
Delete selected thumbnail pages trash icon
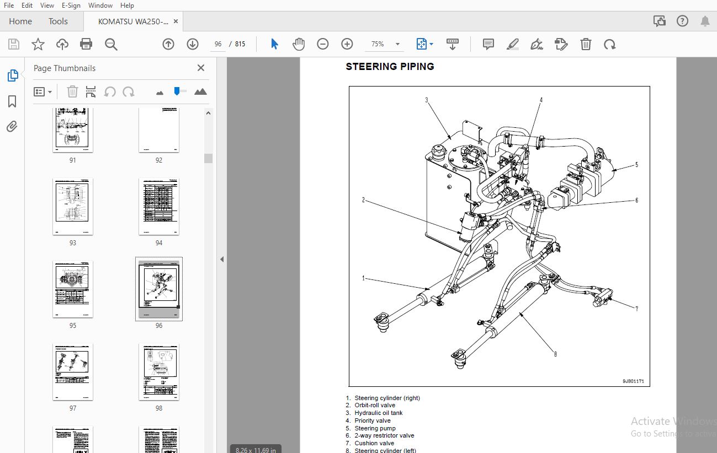pyautogui.click(x=72, y=91)
